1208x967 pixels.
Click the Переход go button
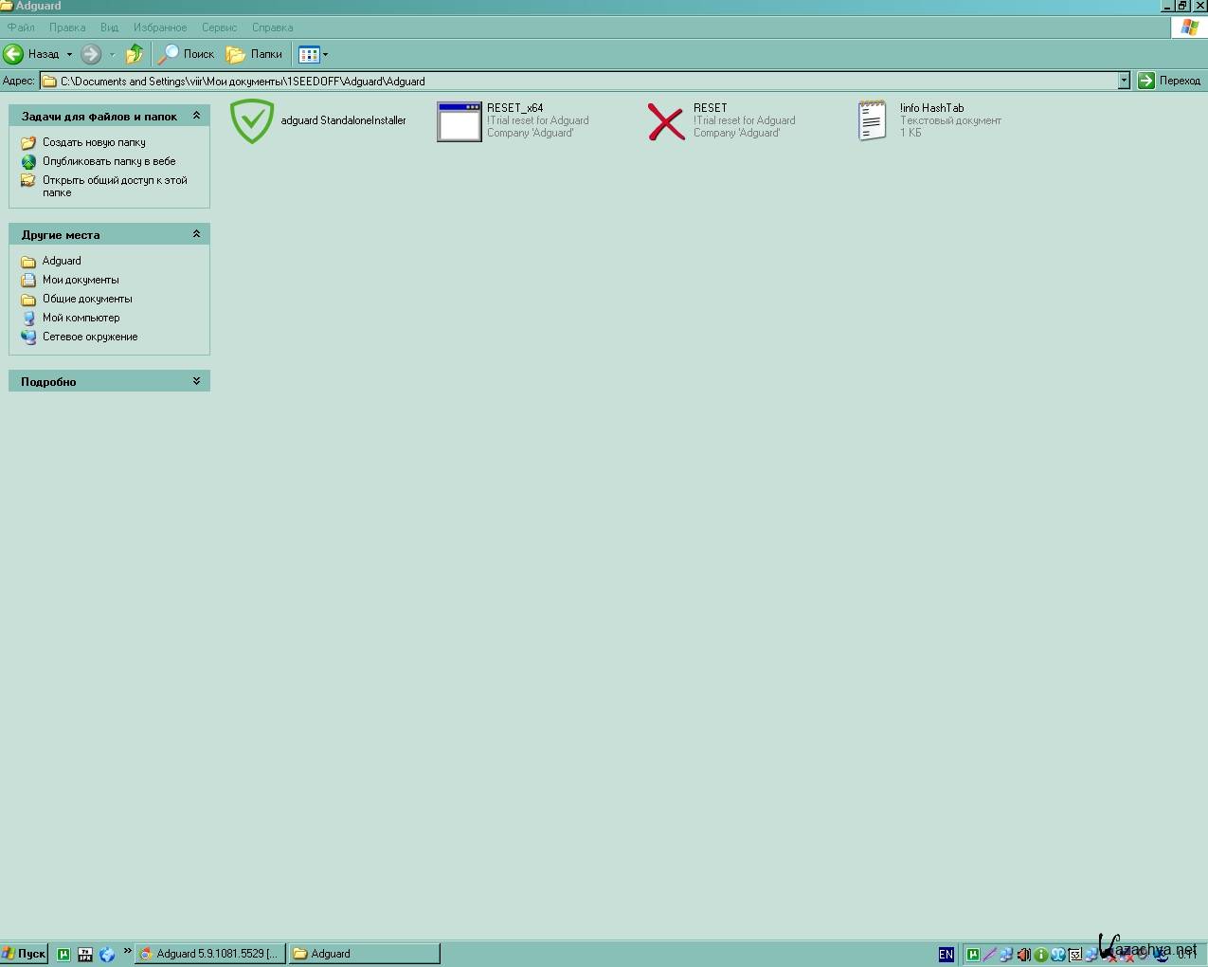[x=1170, y=81]
